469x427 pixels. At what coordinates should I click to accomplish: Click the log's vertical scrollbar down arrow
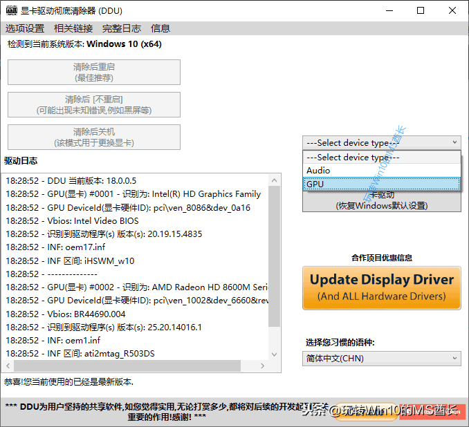point(275,354)
